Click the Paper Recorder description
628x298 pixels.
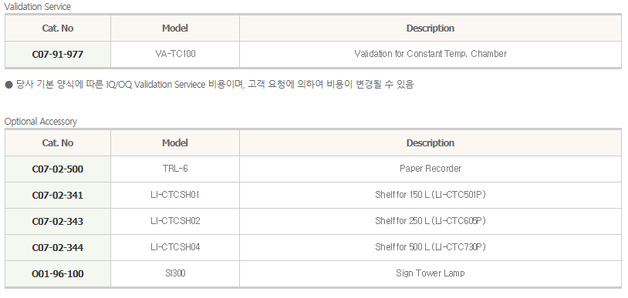point(430,169)
